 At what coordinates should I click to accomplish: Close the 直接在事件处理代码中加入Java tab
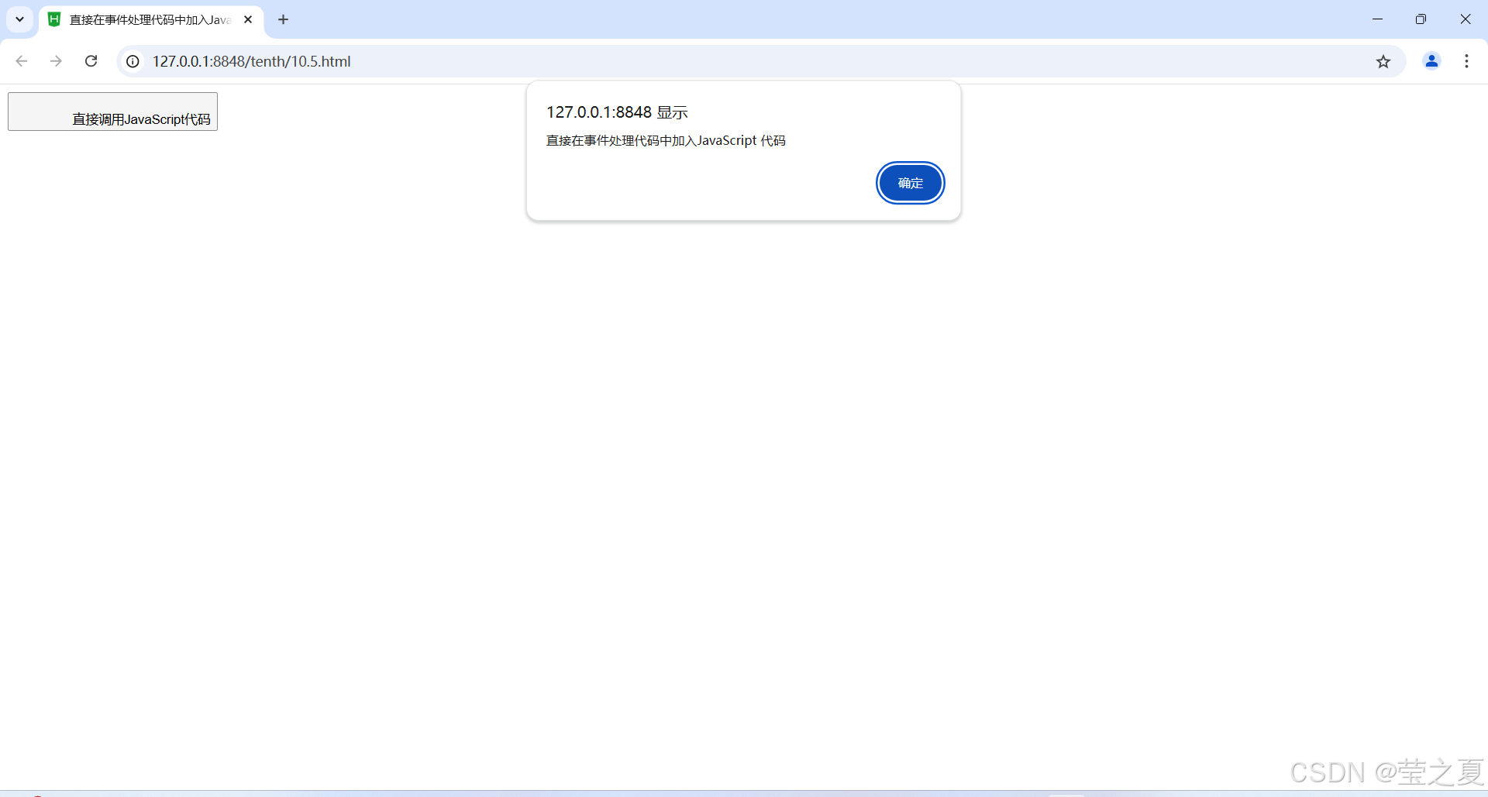tap(248, 19)
